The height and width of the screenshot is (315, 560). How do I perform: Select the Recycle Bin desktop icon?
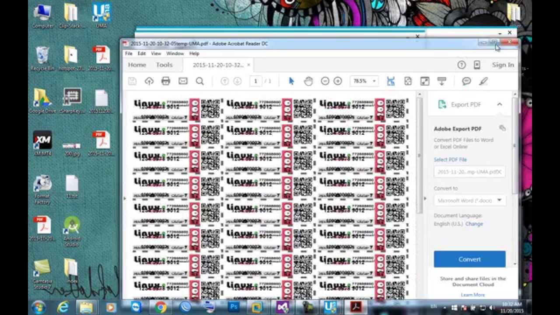42,59
